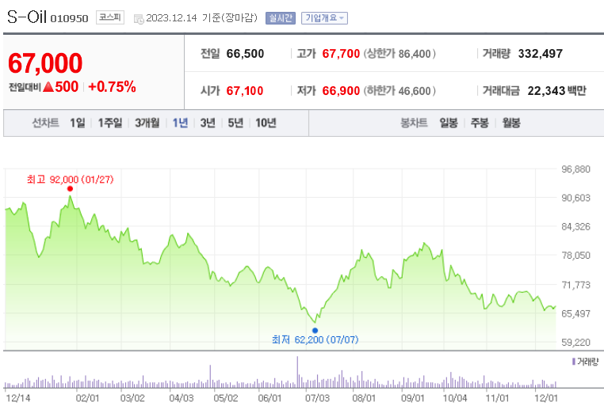Click the 최고 92,000 (01/27) label

click(x=70, y=180)
